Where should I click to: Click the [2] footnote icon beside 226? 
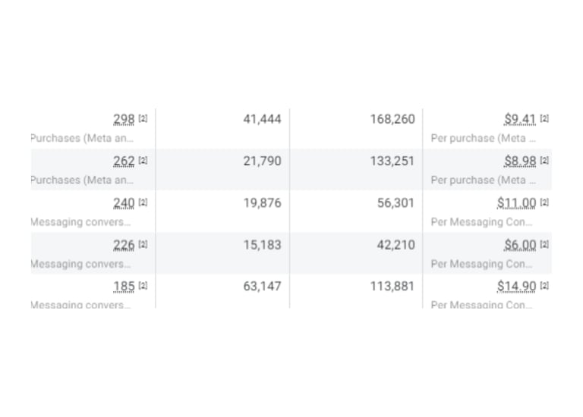click(143, 244)
